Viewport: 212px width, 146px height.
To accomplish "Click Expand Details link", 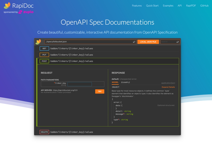I will coord(168,87).
